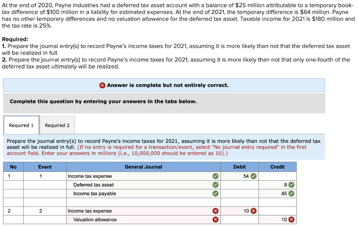The image size is (358, 226).
Task: Open the account selector for Income tax payable
Action: coord(140,194)
